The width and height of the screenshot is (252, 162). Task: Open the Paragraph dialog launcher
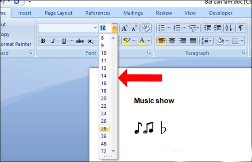point(244,53)
